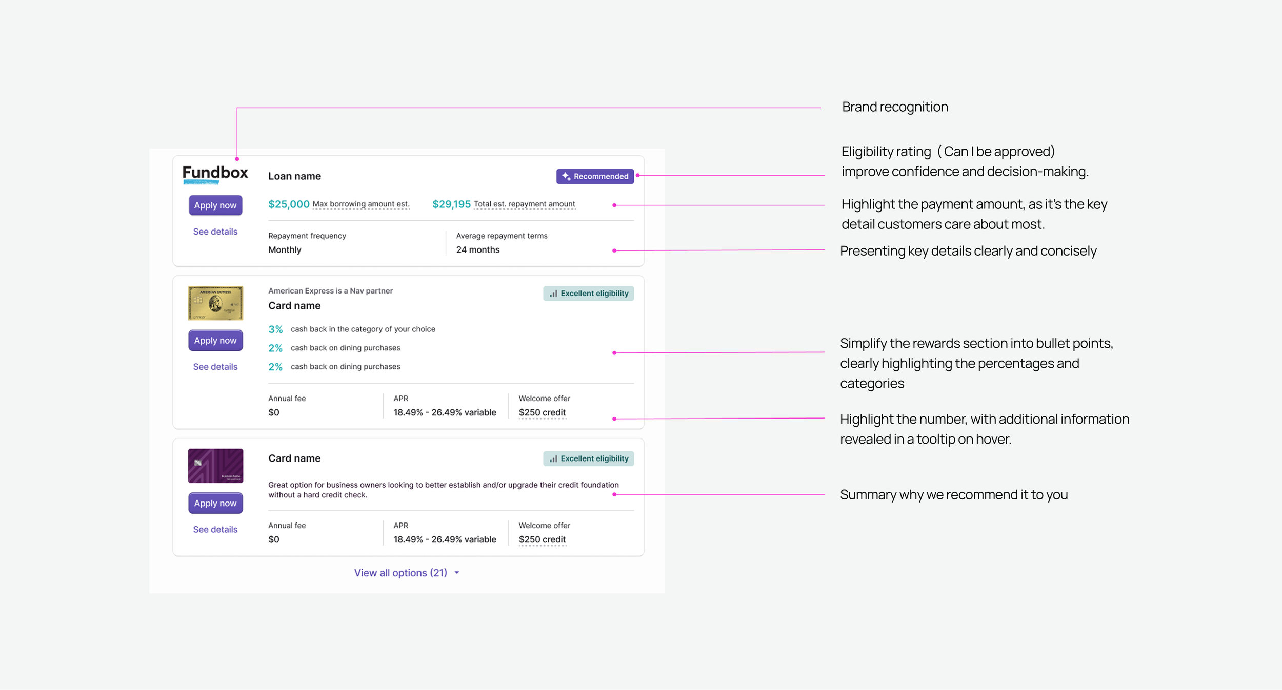Click the $250 credit welcome offer on the Amex card
The image size is (1282, 690).
pos(542,412)
